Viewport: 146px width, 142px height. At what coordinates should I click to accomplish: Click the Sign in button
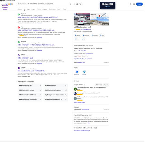pyautogui.click(x=139, y=4)
